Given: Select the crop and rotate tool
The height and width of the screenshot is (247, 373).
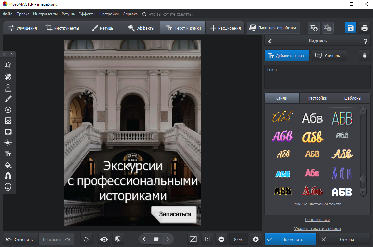Looking at the screenshot, I should [x=8, y=65].
